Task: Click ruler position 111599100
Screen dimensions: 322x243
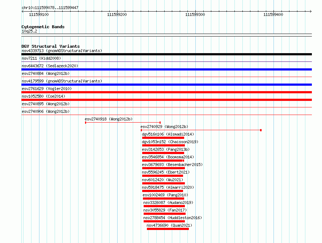Action: point(39,14)
